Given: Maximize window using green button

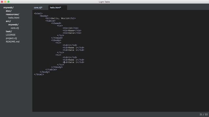Looking at the screenshot, I should 8,2.
